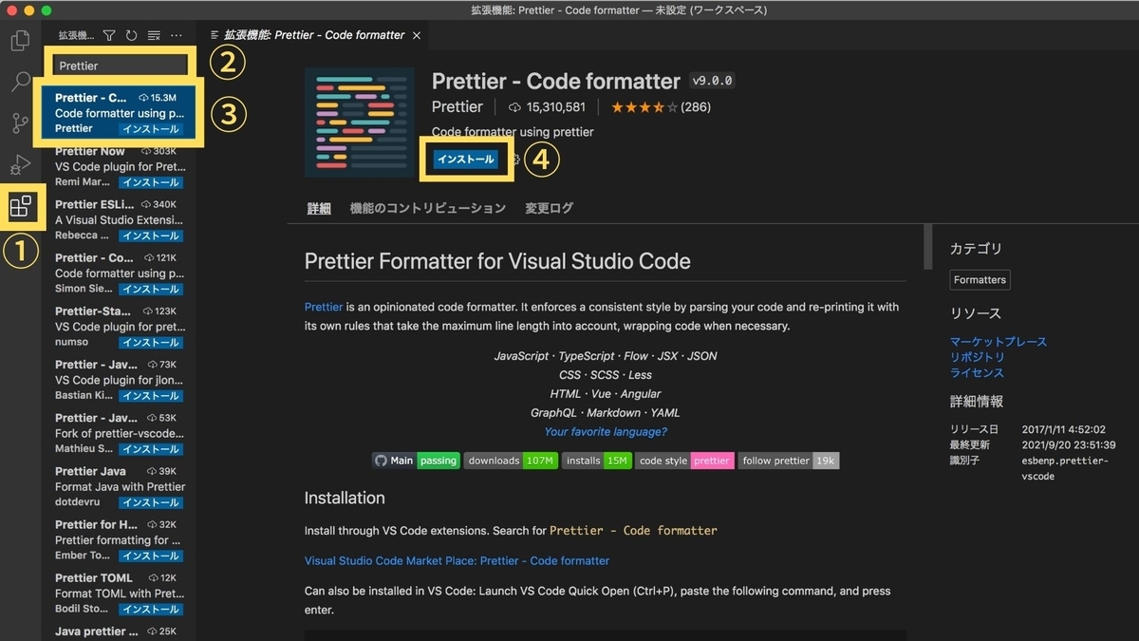Click the esbenp.prettier-vscode identifier text
1139x641 pixels.
click(1065, 468)
